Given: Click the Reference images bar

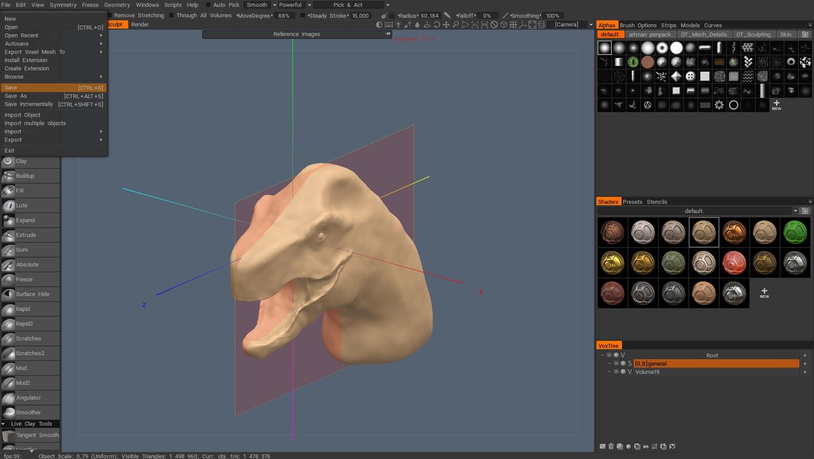Looking at the screenshot, I should click(x=297, y=34).
